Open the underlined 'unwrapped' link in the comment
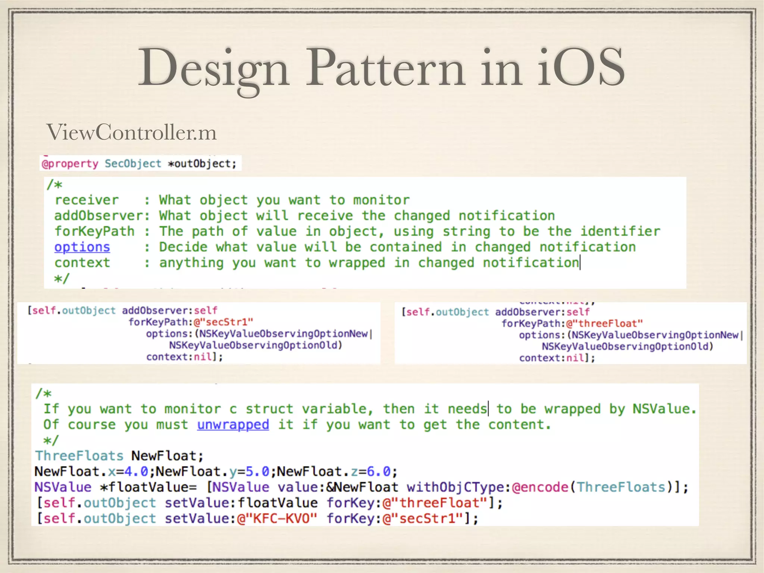The width and height of the screenshot is (764, 573). tap(233, 425)
